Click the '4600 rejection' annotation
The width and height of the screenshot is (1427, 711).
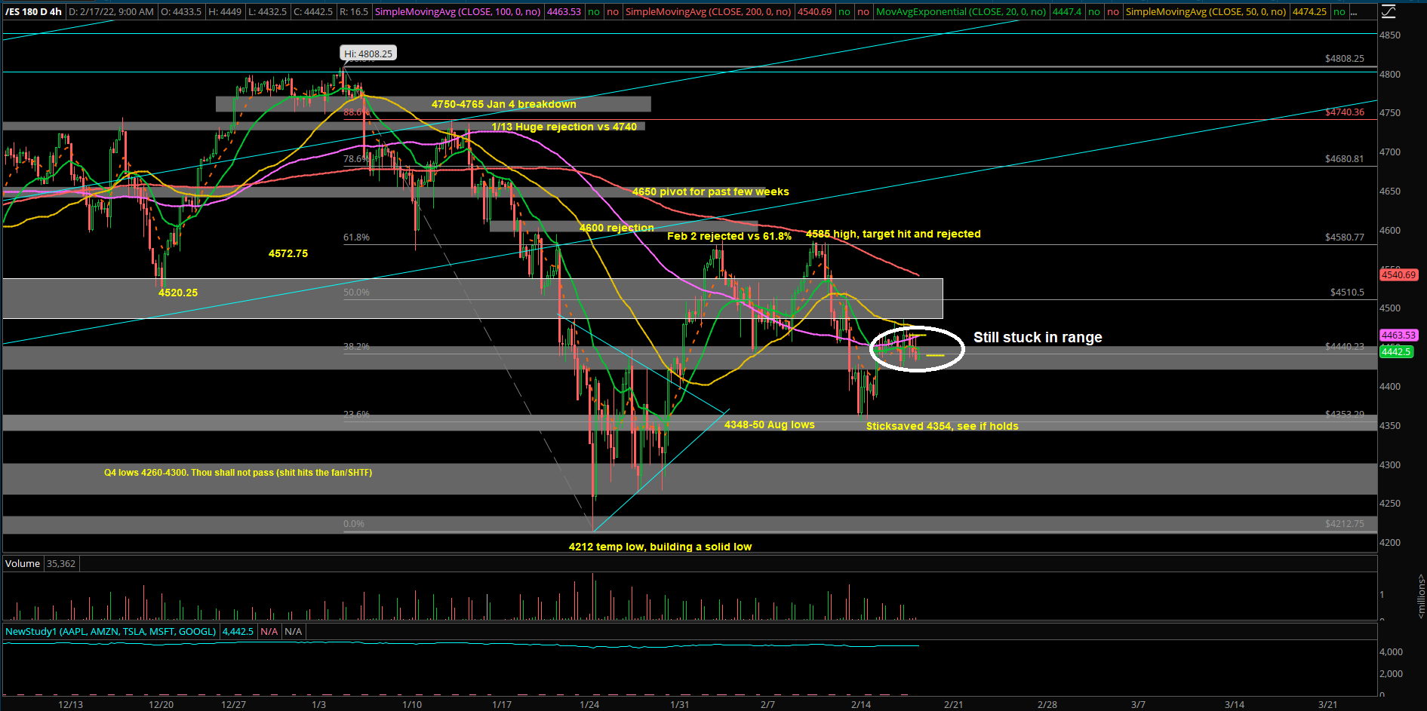point(617,228)
